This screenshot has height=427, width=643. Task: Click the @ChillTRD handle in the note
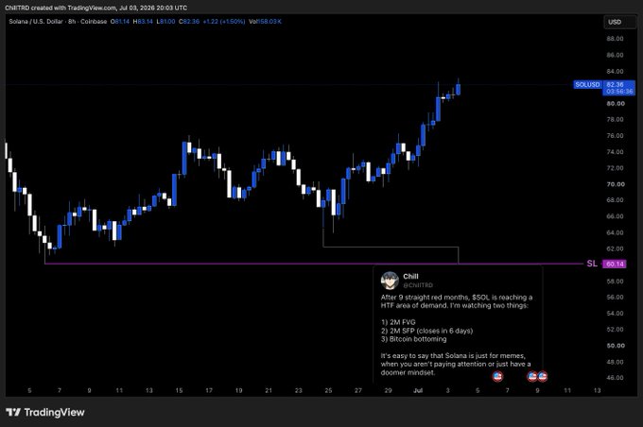[x=418, y=285]
